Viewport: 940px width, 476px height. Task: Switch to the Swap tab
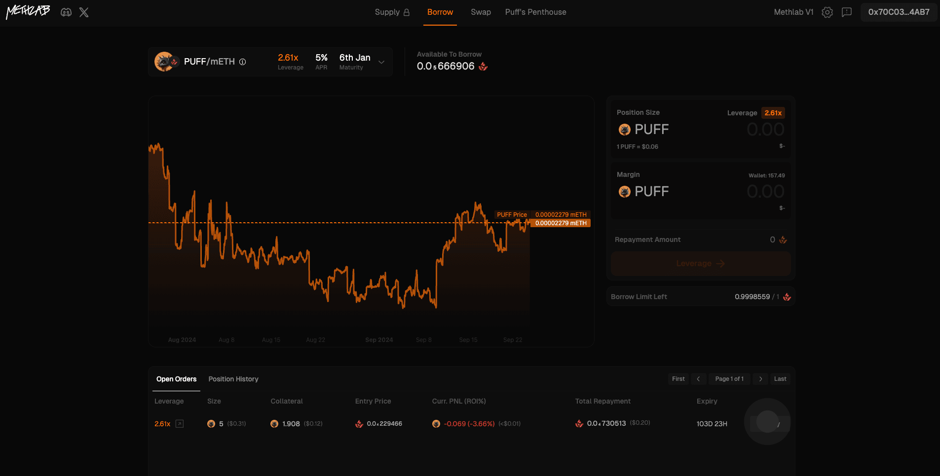click(481, 12)
